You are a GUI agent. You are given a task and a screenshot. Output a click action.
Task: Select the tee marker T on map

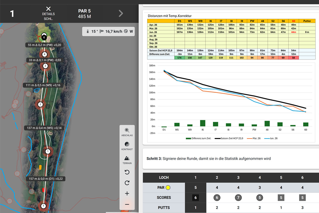[x=44, y=206]
